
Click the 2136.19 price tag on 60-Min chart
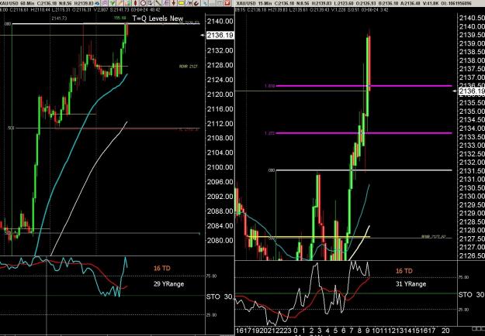pyautogui.click(x=220, y=35)
